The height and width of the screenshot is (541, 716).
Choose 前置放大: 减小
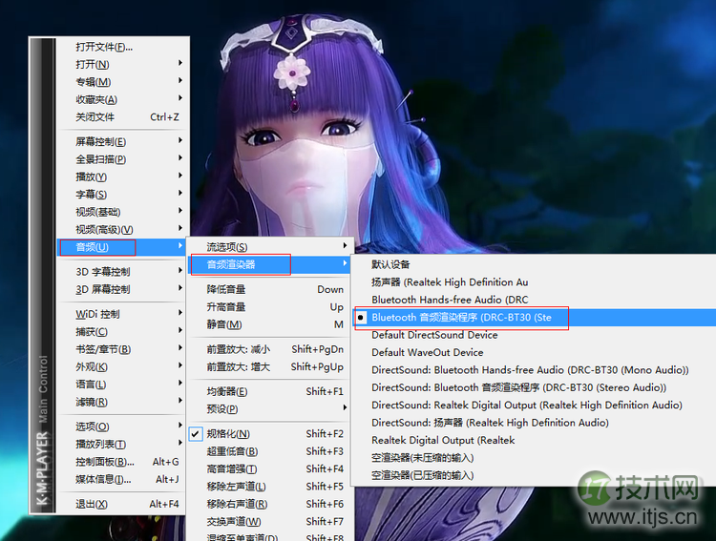coord(269,349)
